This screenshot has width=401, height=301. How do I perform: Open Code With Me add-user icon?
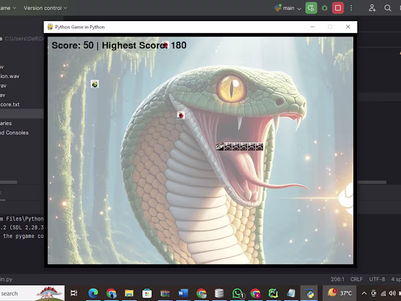pyautogui.click(x=372, y=8)
